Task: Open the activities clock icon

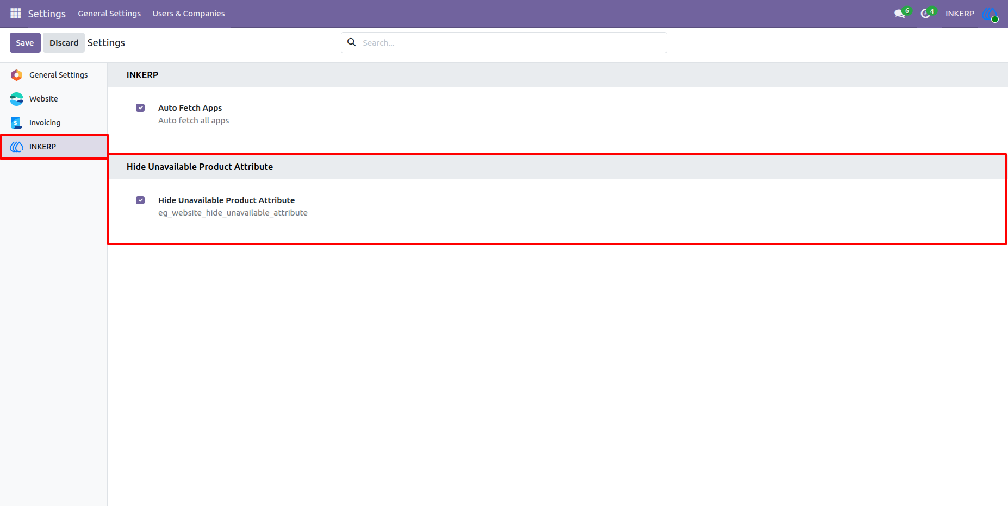Action: click(x=925, y=14)
